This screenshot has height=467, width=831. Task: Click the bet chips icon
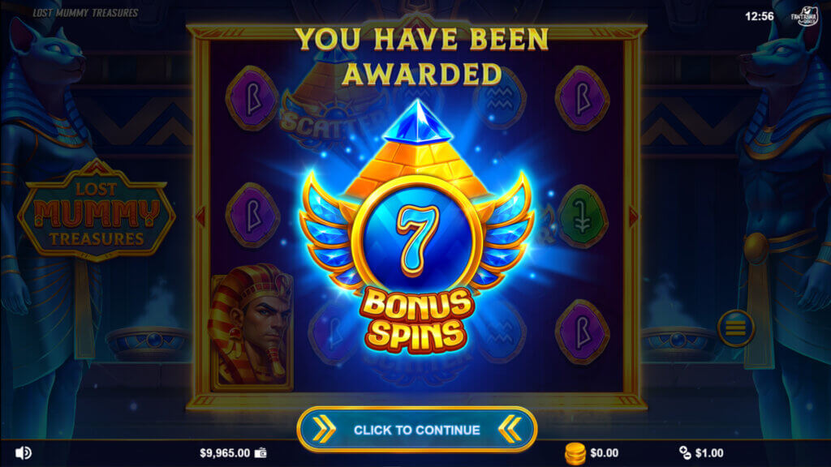tap(685, 452)
